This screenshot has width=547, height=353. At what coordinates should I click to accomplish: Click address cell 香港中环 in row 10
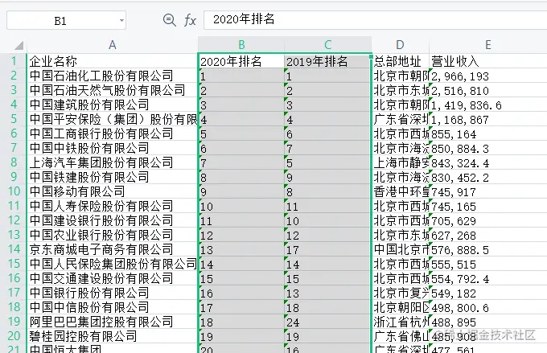pyautogui.click(x=400, y=191)
